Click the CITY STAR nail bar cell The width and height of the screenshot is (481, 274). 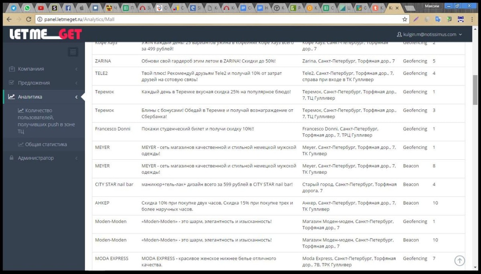coord(114,184)
